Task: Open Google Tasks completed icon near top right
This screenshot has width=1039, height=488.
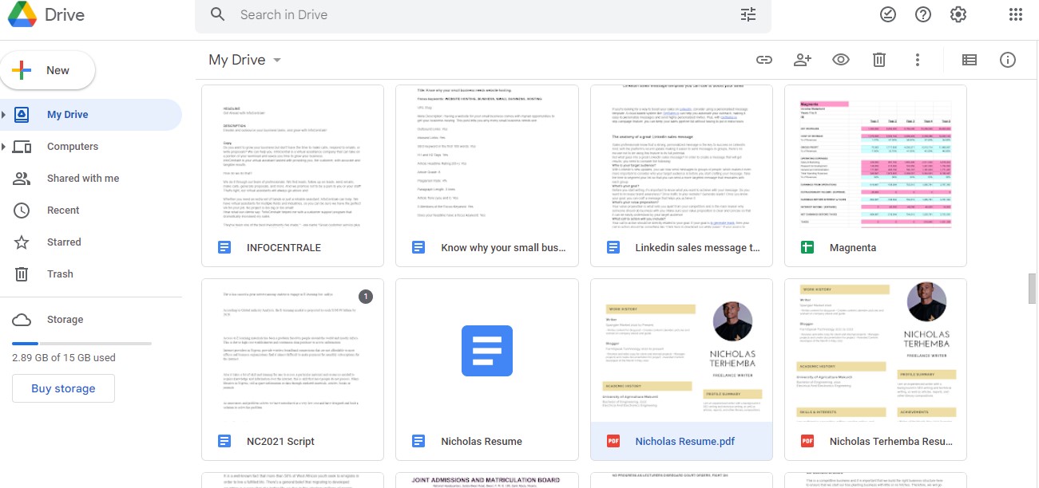Action: [887, 14]
